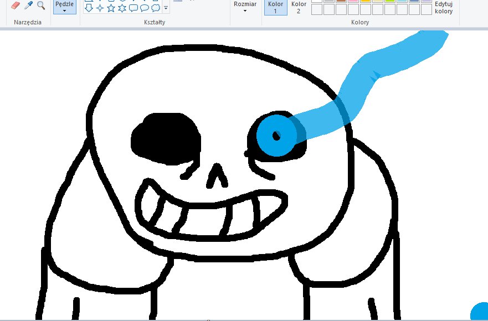Choose the oval callout shape
The image size is (488, 321).
(x=145, y=8)
